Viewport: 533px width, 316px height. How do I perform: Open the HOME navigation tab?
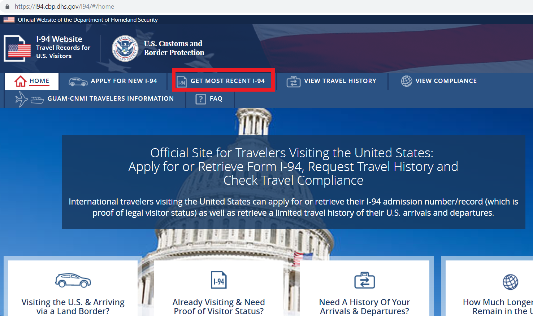(31, 81)
